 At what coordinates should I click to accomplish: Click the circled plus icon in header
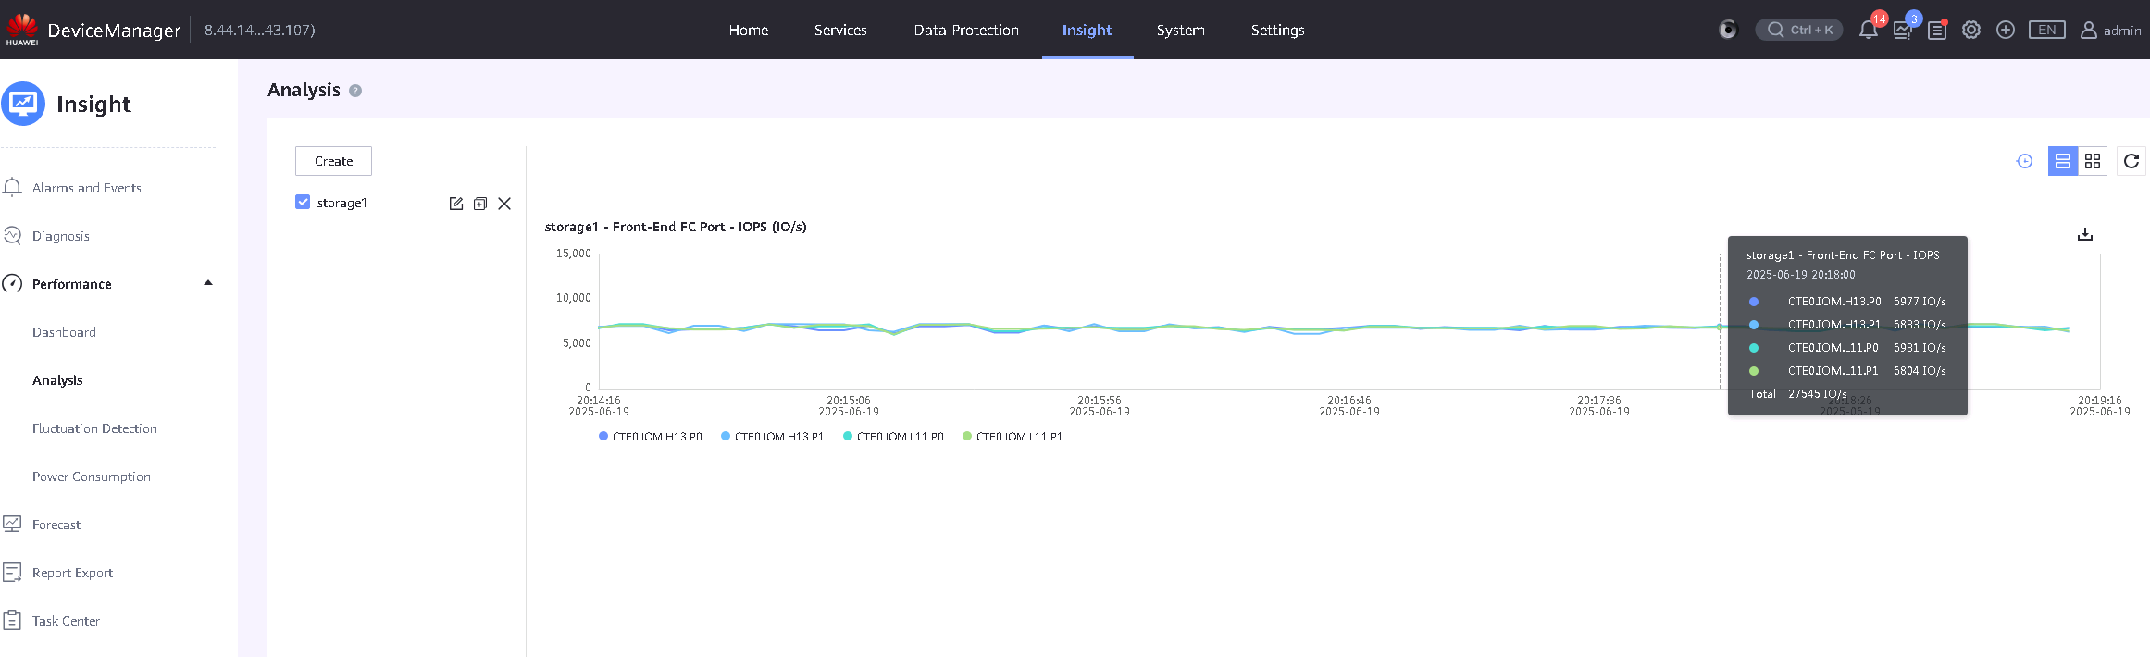click(2005, 30)
